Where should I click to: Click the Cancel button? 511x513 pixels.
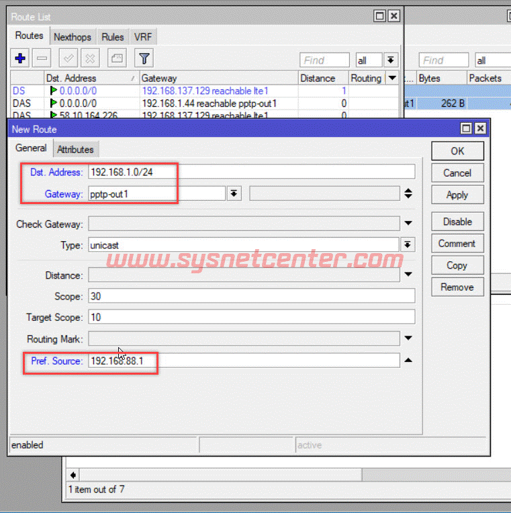point(457,173)
